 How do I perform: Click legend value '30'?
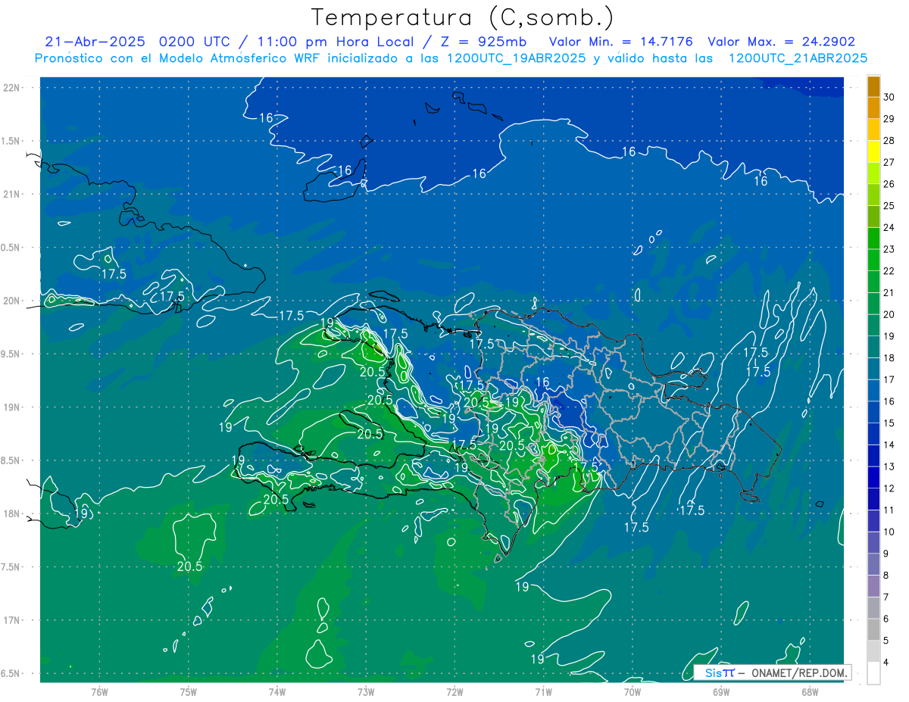[x=890, y=98]
